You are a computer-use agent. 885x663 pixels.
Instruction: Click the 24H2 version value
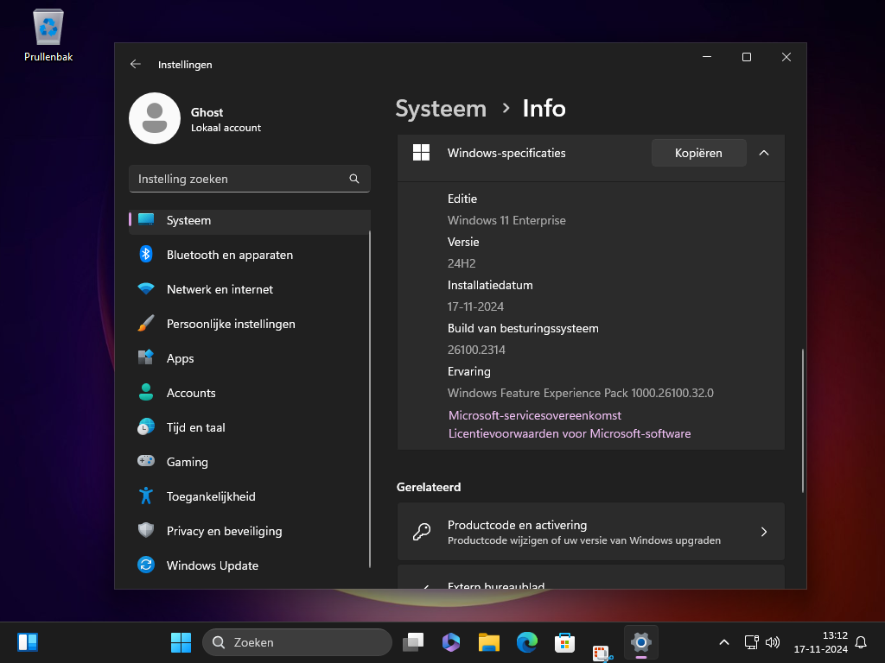tap(462, 263)
